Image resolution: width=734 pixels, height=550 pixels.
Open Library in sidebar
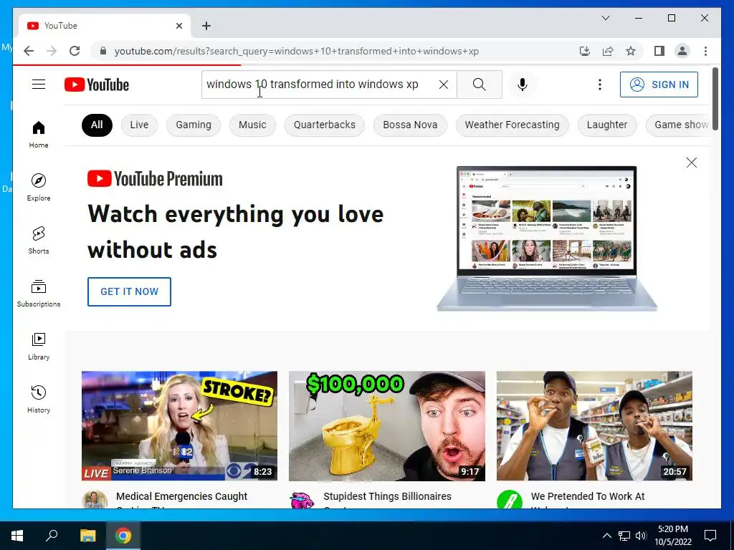(39, 346)
